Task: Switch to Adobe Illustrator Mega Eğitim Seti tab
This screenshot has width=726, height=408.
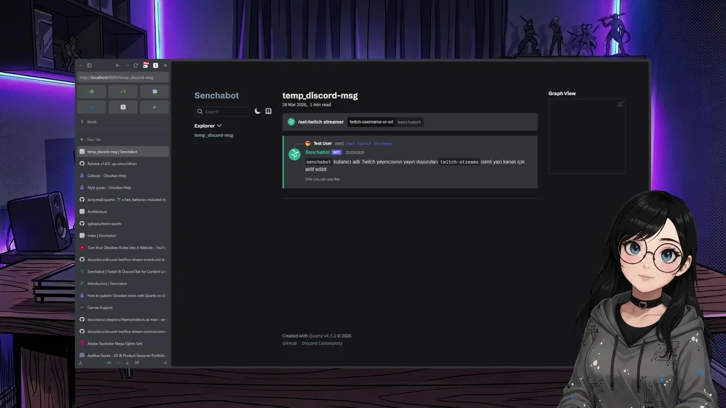Action: [x=123, y=343]
